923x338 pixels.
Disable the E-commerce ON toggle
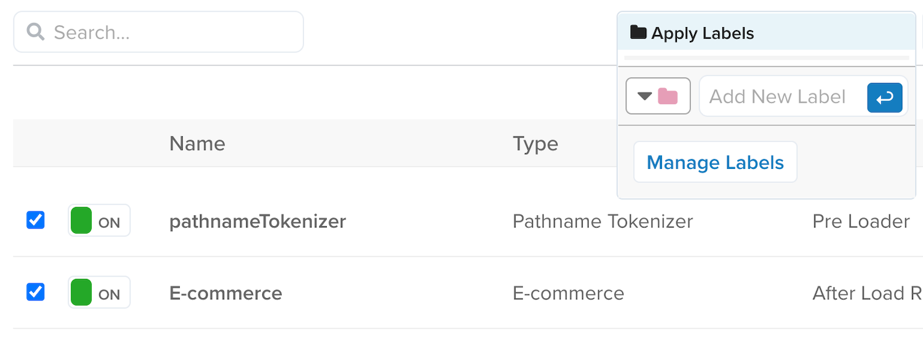click(99, 293)
